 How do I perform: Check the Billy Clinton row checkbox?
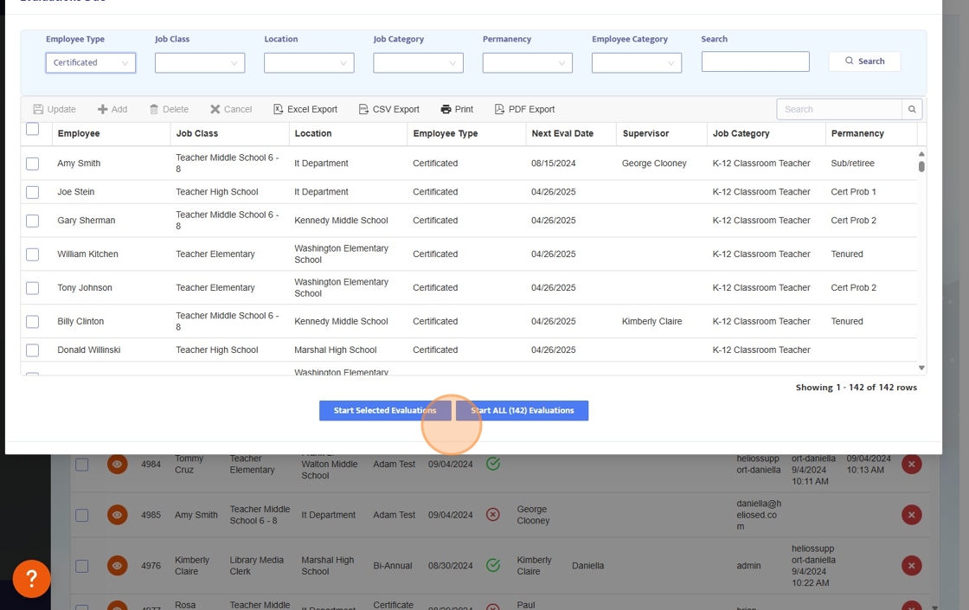33,322
